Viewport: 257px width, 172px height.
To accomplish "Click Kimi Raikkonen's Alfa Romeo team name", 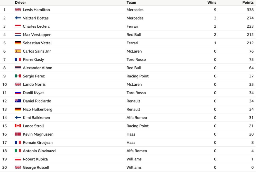I will [x=137, y=118].
